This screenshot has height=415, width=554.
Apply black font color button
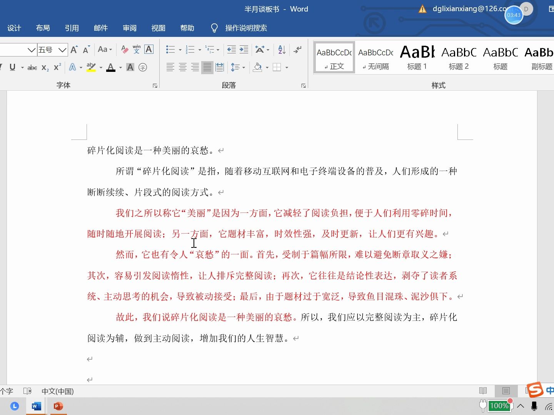(111, 67)
